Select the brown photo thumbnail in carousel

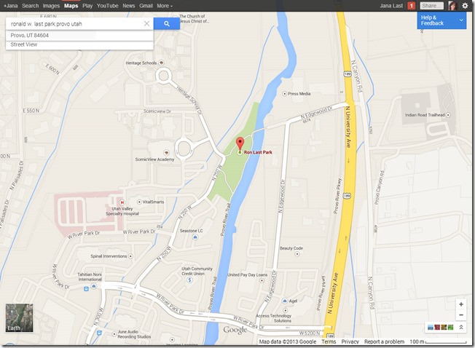point(444,327)
